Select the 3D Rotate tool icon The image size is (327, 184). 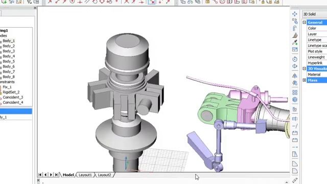tap(295, 66)
